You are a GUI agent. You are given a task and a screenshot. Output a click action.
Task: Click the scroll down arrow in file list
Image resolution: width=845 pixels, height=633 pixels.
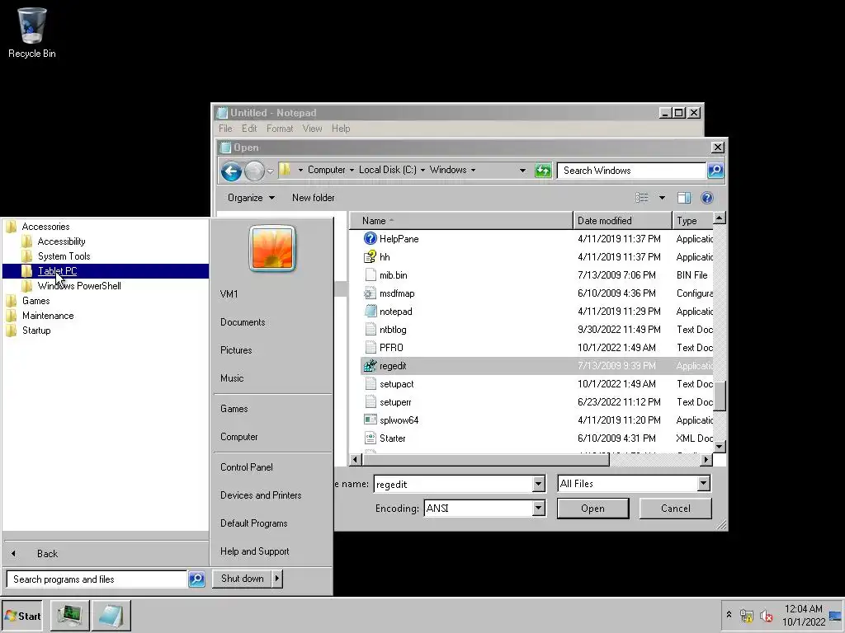tap(720, 446)
